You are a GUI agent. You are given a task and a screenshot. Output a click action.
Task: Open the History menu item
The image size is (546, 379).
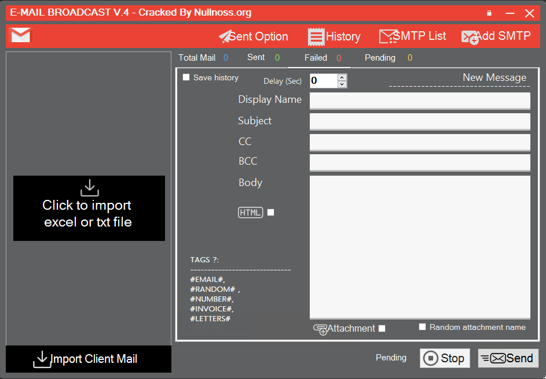coord(334,37)
